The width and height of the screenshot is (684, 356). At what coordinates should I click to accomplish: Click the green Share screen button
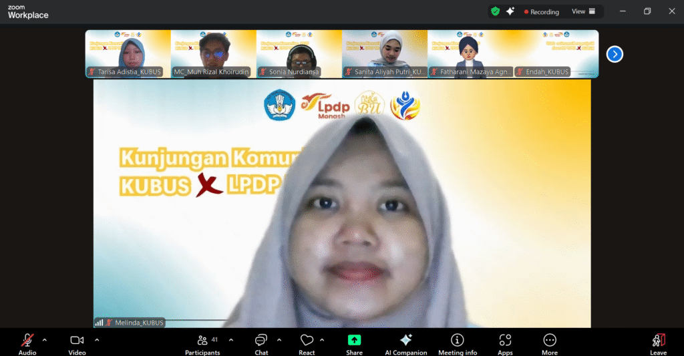click(354, 343)
